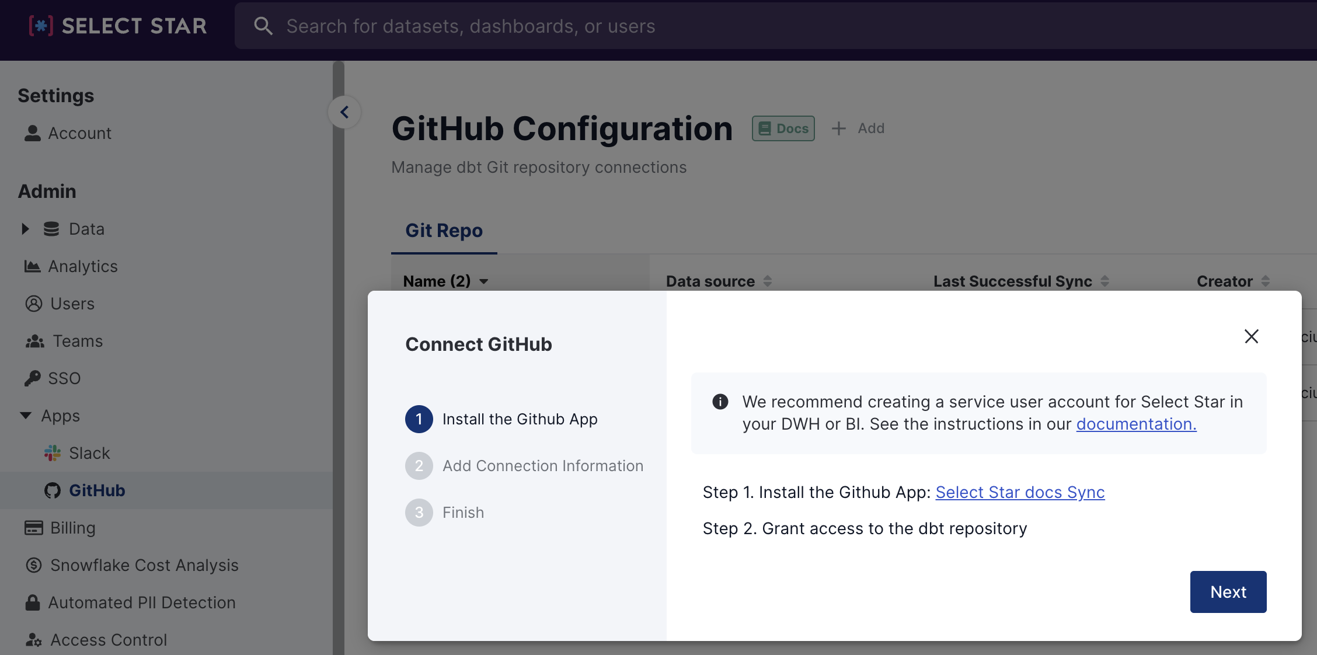The height and width of the screenshot is (655, 1317).
Task: Go to Billing settings
Action: (72, 528)
